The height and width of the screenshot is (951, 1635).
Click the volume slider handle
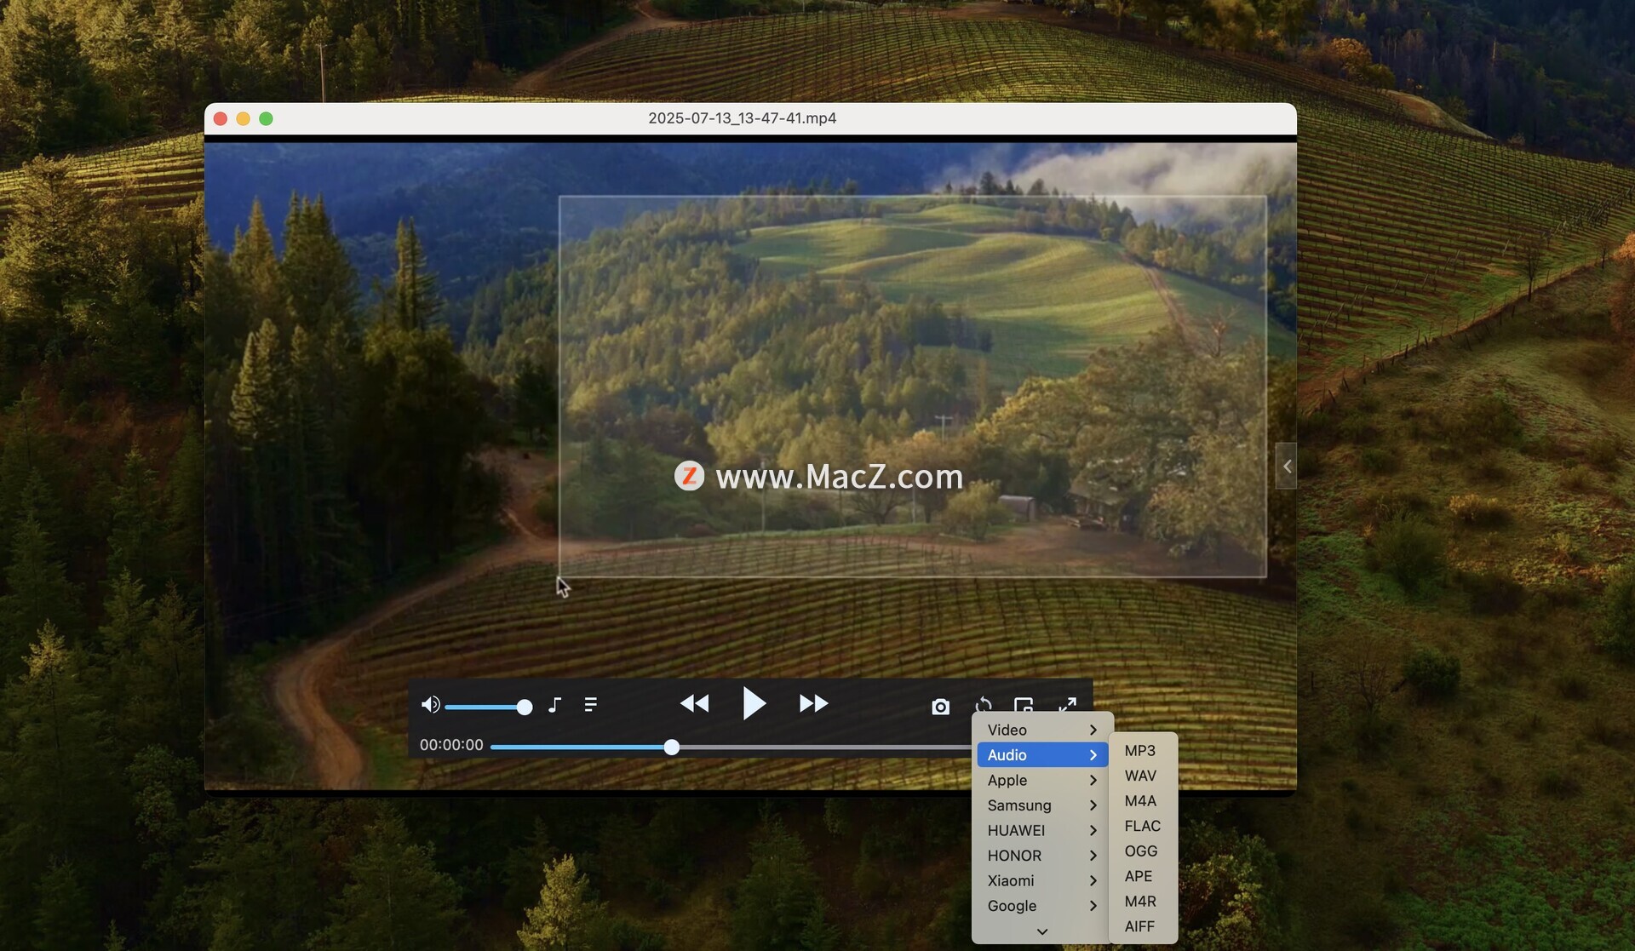click(x=525, y=707)
